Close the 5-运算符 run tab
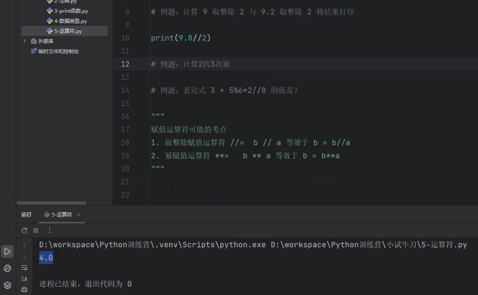Viewport: 478px width, 295px height. (79, 215)
